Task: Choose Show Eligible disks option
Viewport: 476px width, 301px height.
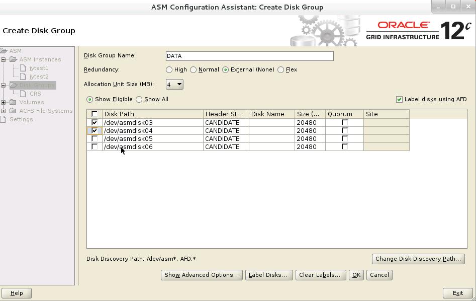Action: [89, 100]
